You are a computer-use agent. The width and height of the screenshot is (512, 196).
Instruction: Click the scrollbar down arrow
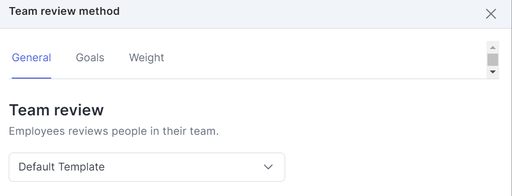[x=493, y=72]
